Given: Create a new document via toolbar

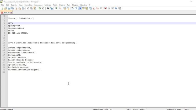Looking at the screenshot, I should pos(2,8).
